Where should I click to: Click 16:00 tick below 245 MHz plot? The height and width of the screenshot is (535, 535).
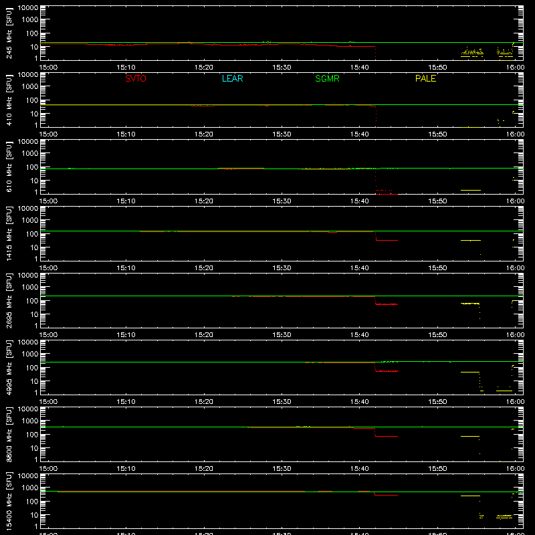point(515,68)
